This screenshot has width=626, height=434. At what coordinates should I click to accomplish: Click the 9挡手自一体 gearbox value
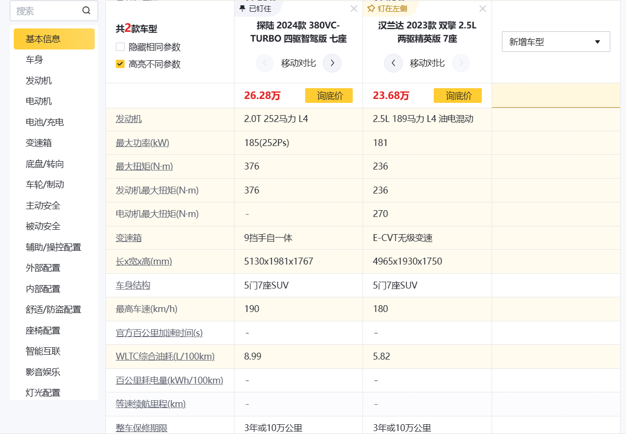pyautogui.click(x=268, y=238)
